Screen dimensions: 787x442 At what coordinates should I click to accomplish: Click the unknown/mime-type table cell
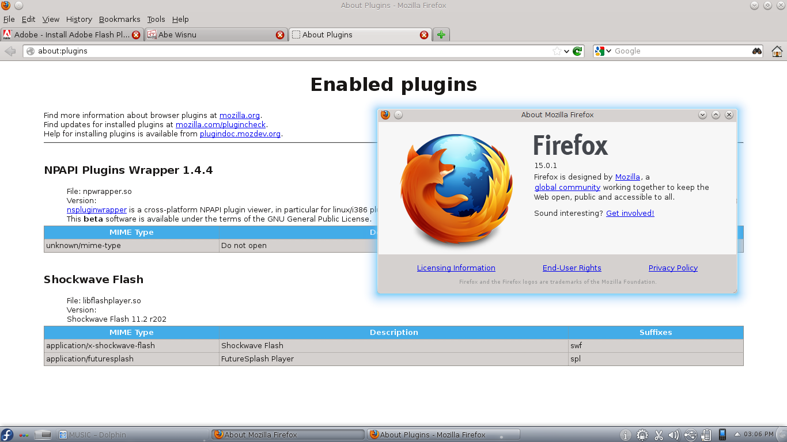(x=131, y=246)
